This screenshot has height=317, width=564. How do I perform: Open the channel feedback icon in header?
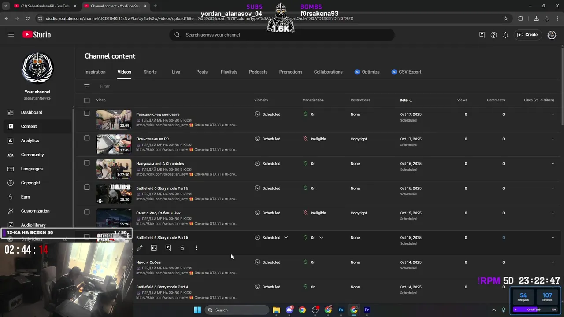(482, 35)
